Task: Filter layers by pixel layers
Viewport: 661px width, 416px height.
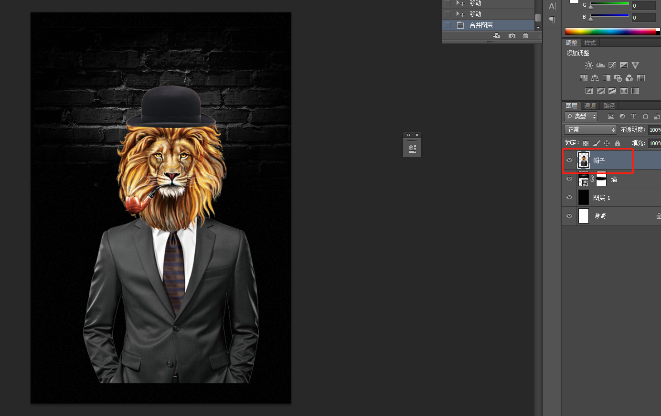Action: coord(611,116)
